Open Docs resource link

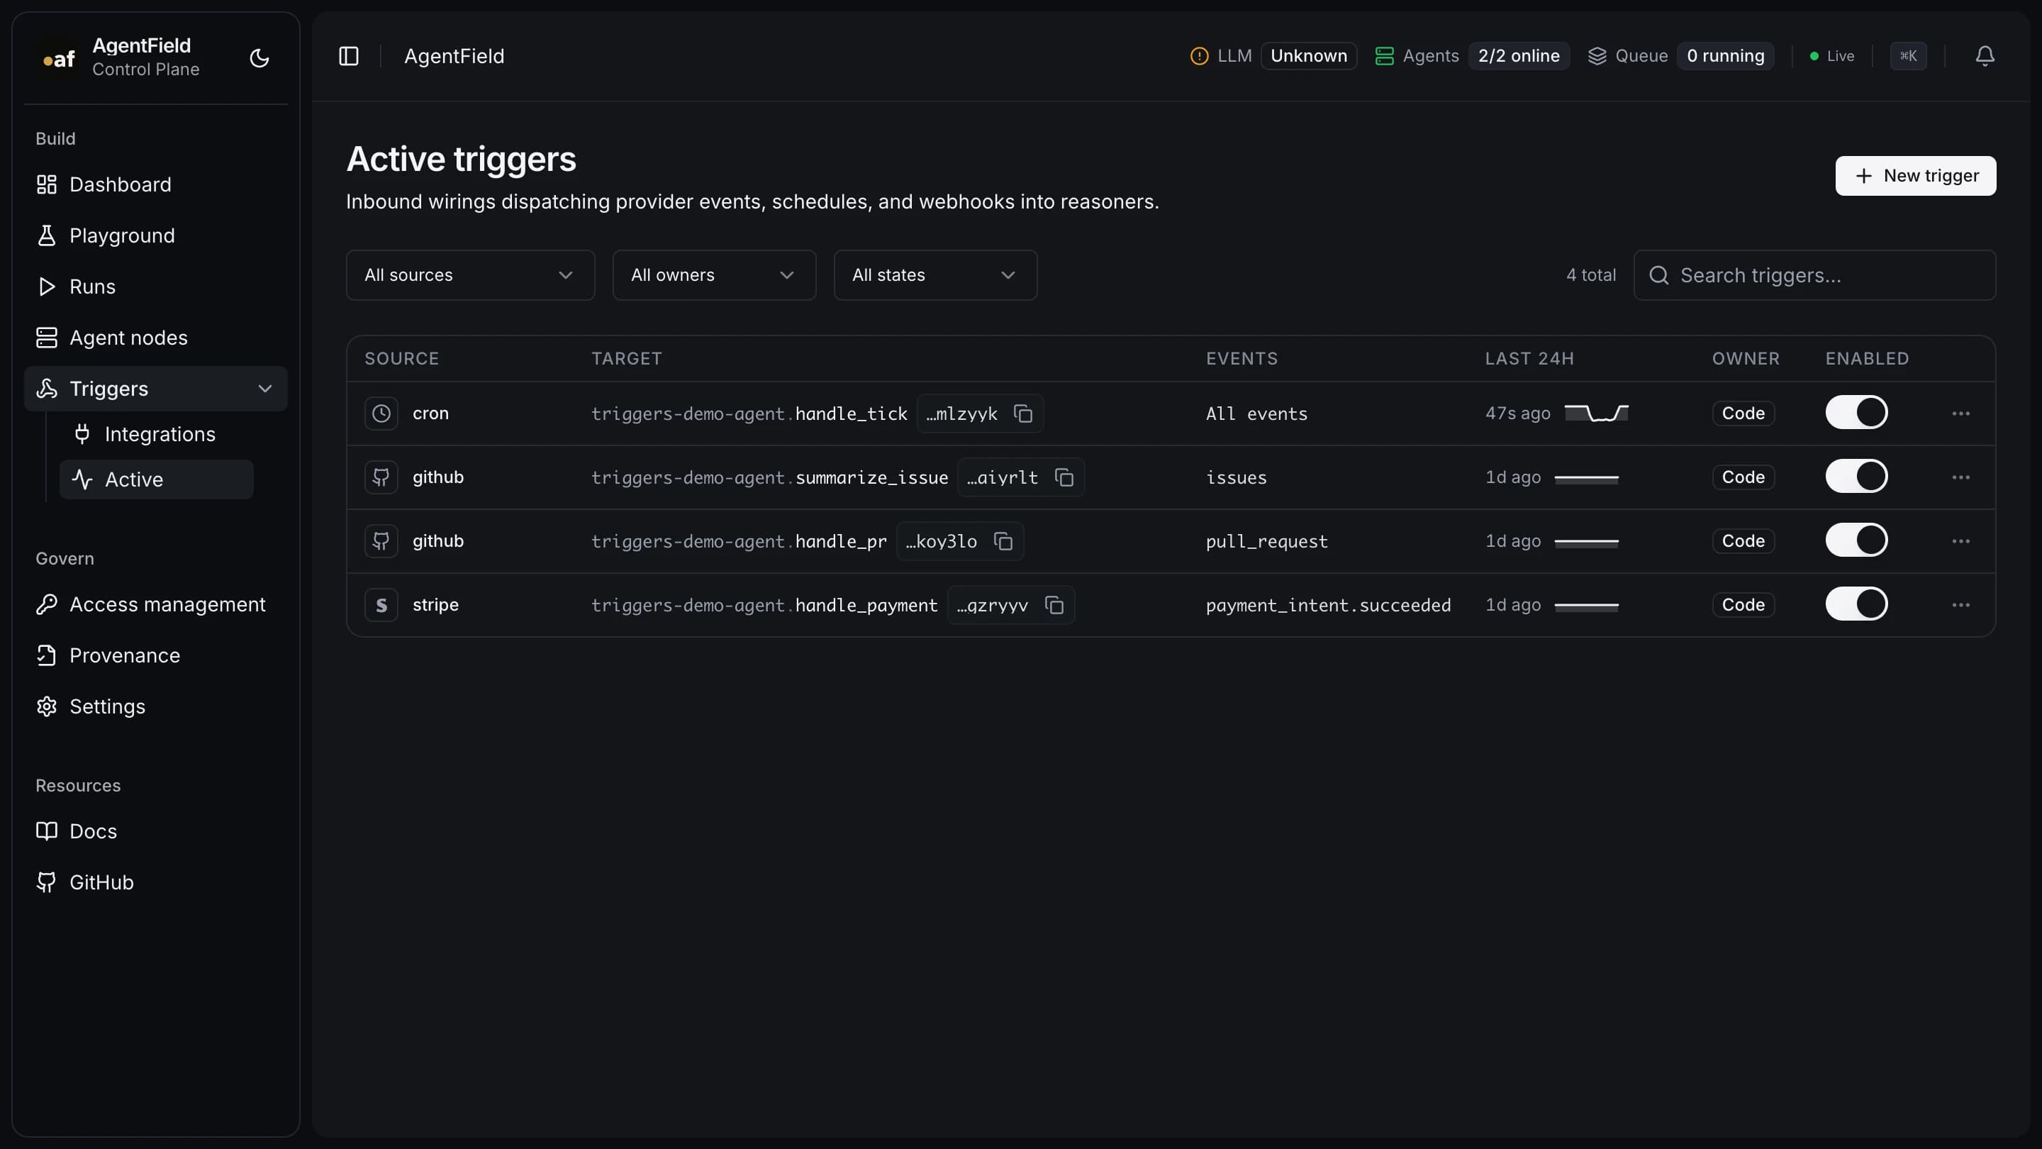tap(155, 831)
